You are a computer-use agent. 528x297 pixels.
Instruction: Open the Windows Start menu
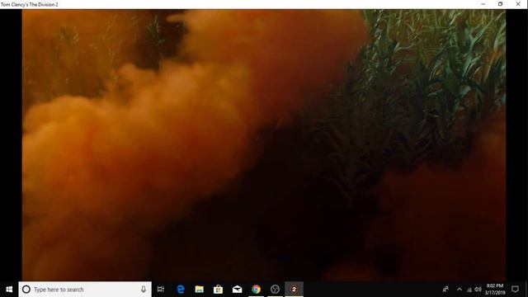coord(9,290)
